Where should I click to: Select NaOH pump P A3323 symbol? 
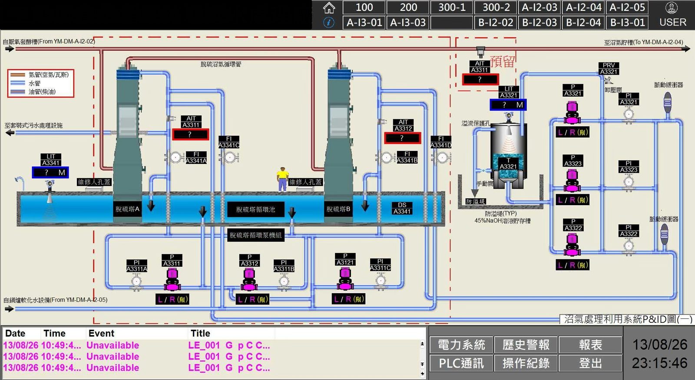(573, 181)
